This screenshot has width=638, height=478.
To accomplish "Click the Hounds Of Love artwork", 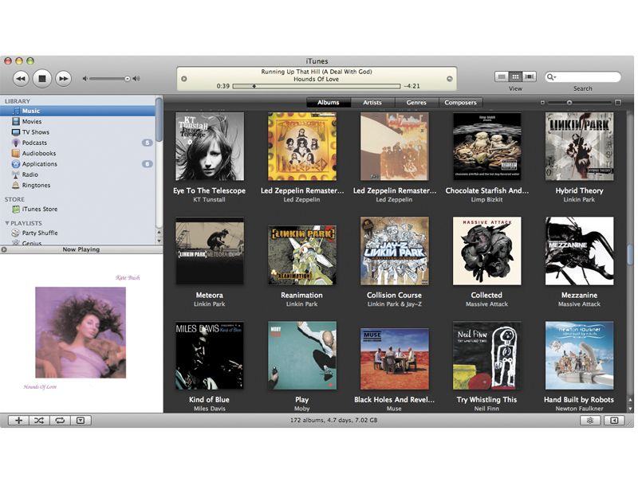I will coord(81,332).
